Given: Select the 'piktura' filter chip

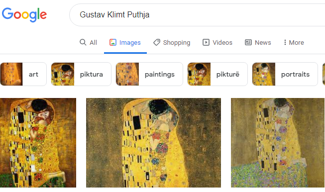Looking at the screenshot, I should (x=81, y=74).
